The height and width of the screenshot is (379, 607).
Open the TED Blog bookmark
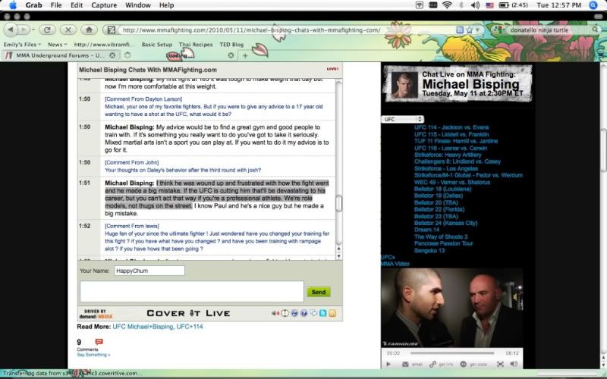(x=231, y=45)
